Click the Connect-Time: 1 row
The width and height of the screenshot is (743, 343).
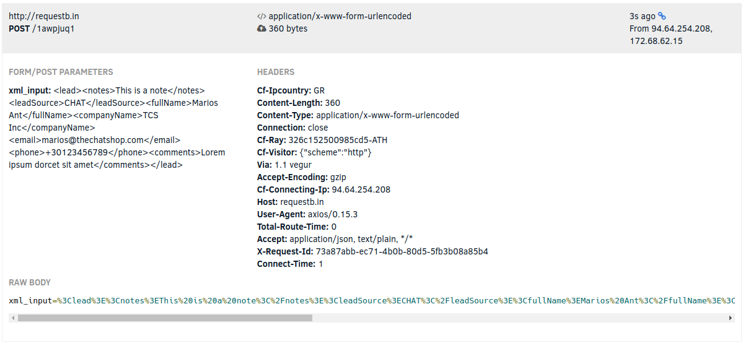point(290,263)
